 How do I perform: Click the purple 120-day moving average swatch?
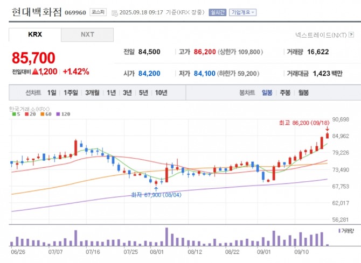(x=58, y=114)
